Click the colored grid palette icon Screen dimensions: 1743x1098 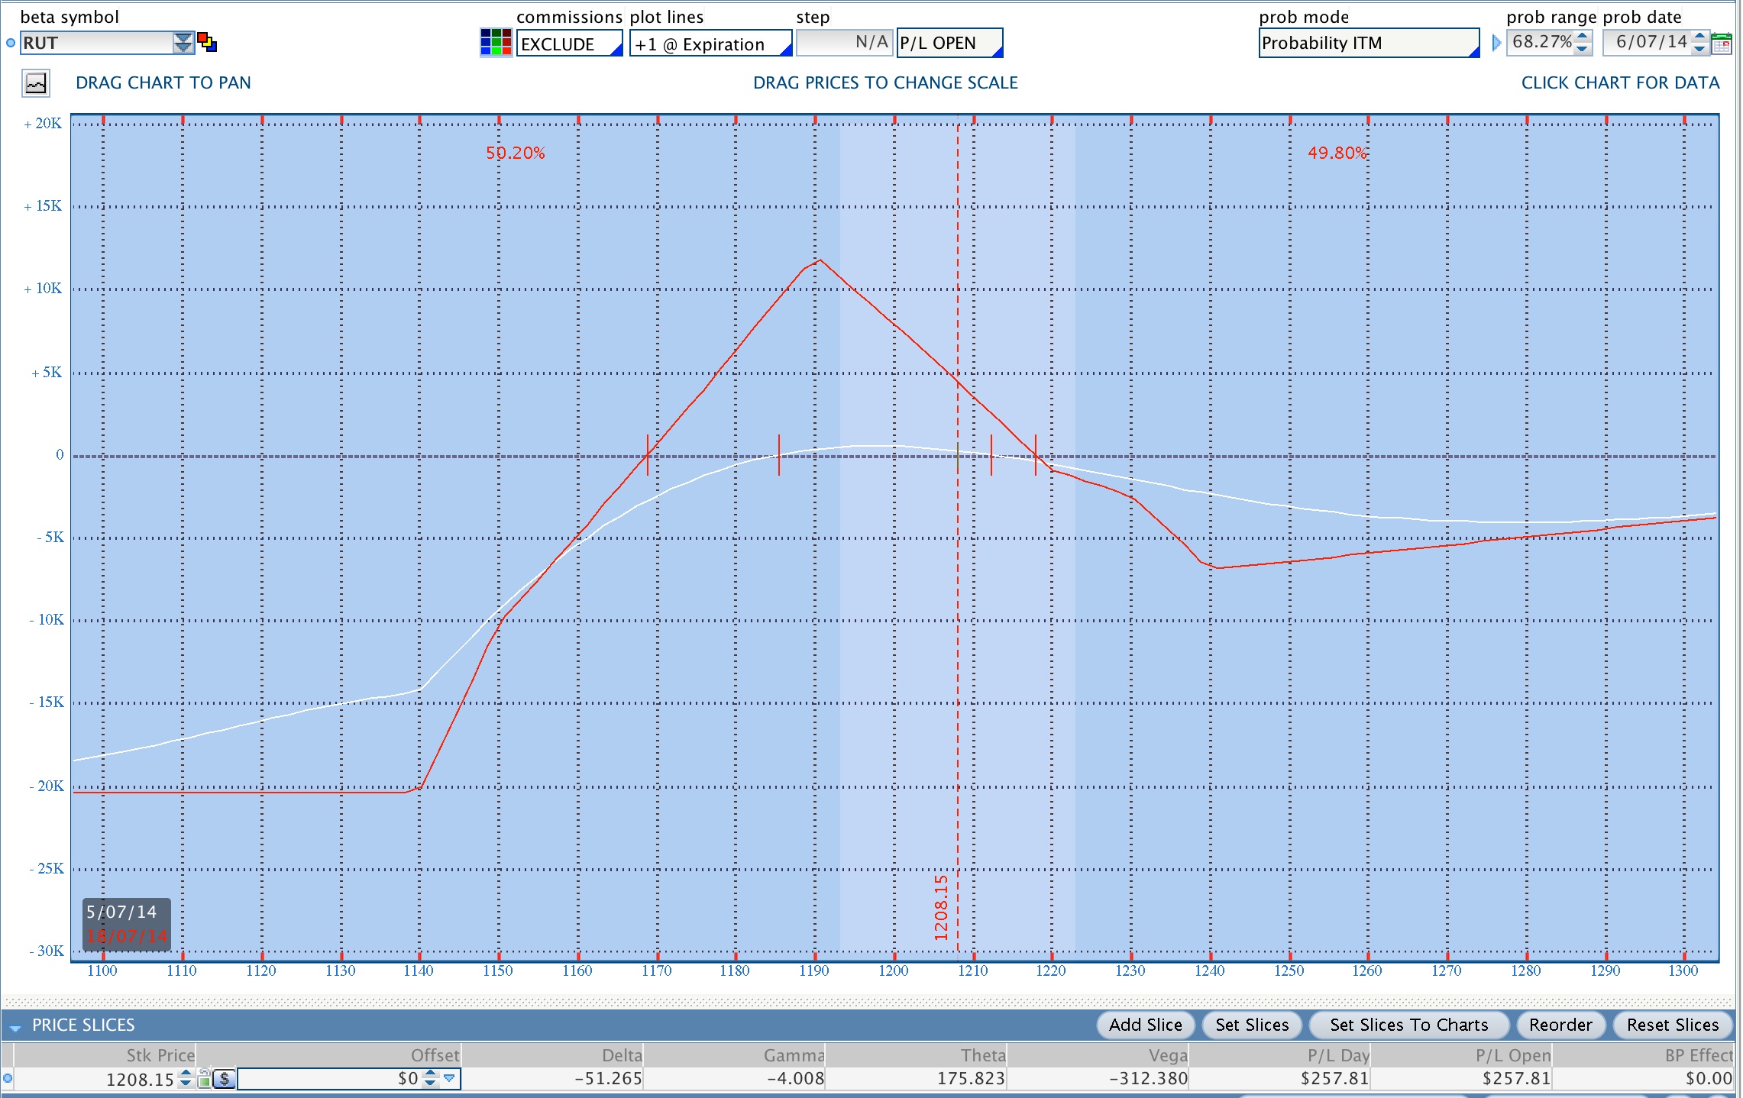(496, 43)
